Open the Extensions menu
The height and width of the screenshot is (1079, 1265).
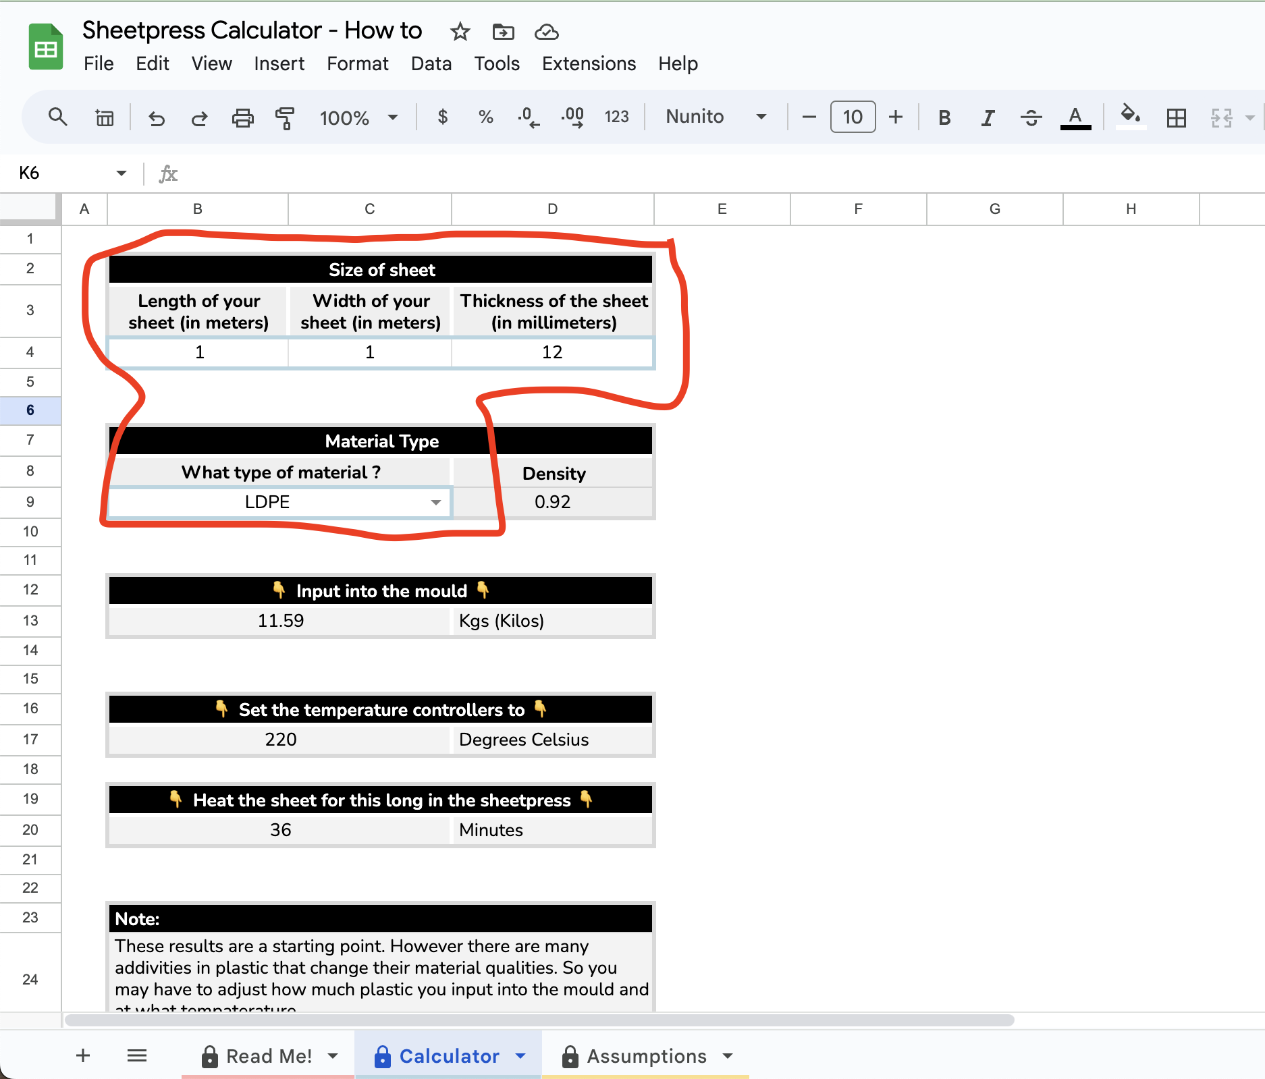[x=589, y=63]
